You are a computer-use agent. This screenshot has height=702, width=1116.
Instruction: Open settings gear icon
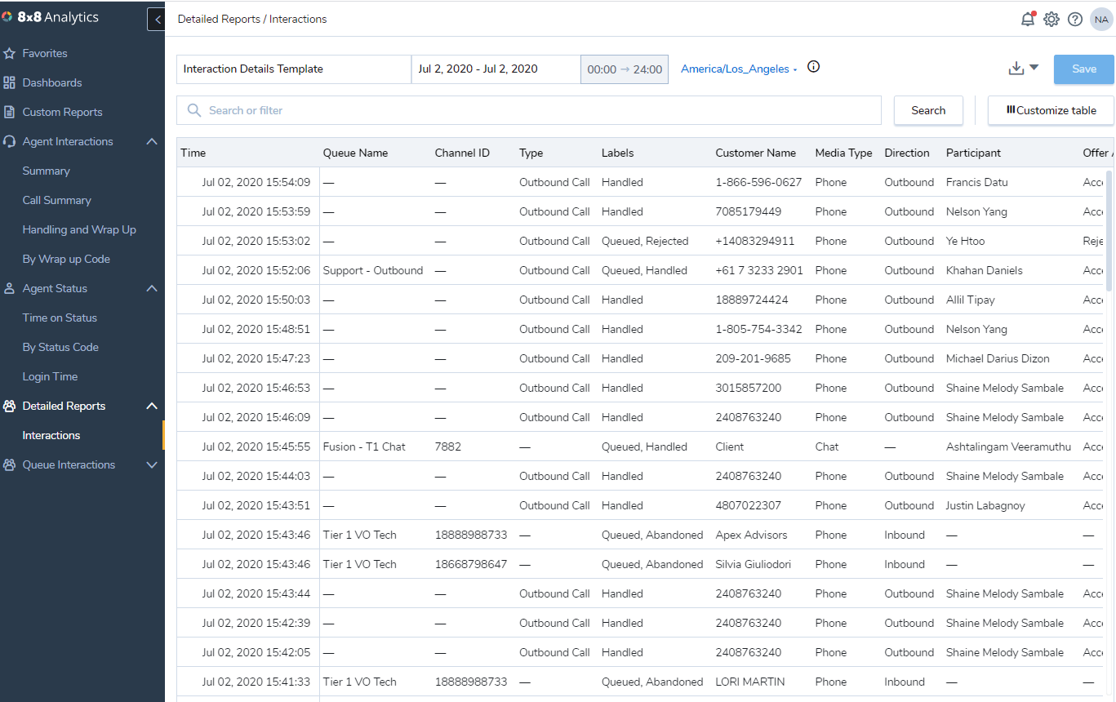pyautogui.click(x=1052, y=19)
